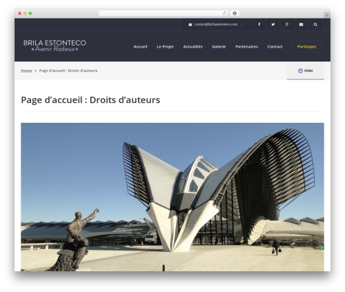Click the blue arrow icon next to Hide
Viewport: 345px width, 292px height.
[x=300, y=70]
